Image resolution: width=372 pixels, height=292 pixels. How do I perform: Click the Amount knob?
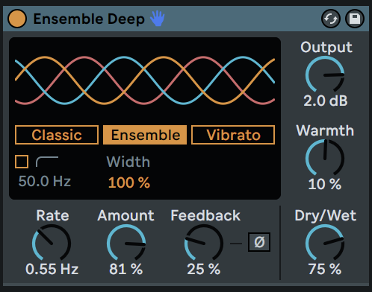(x=126, y=244)
